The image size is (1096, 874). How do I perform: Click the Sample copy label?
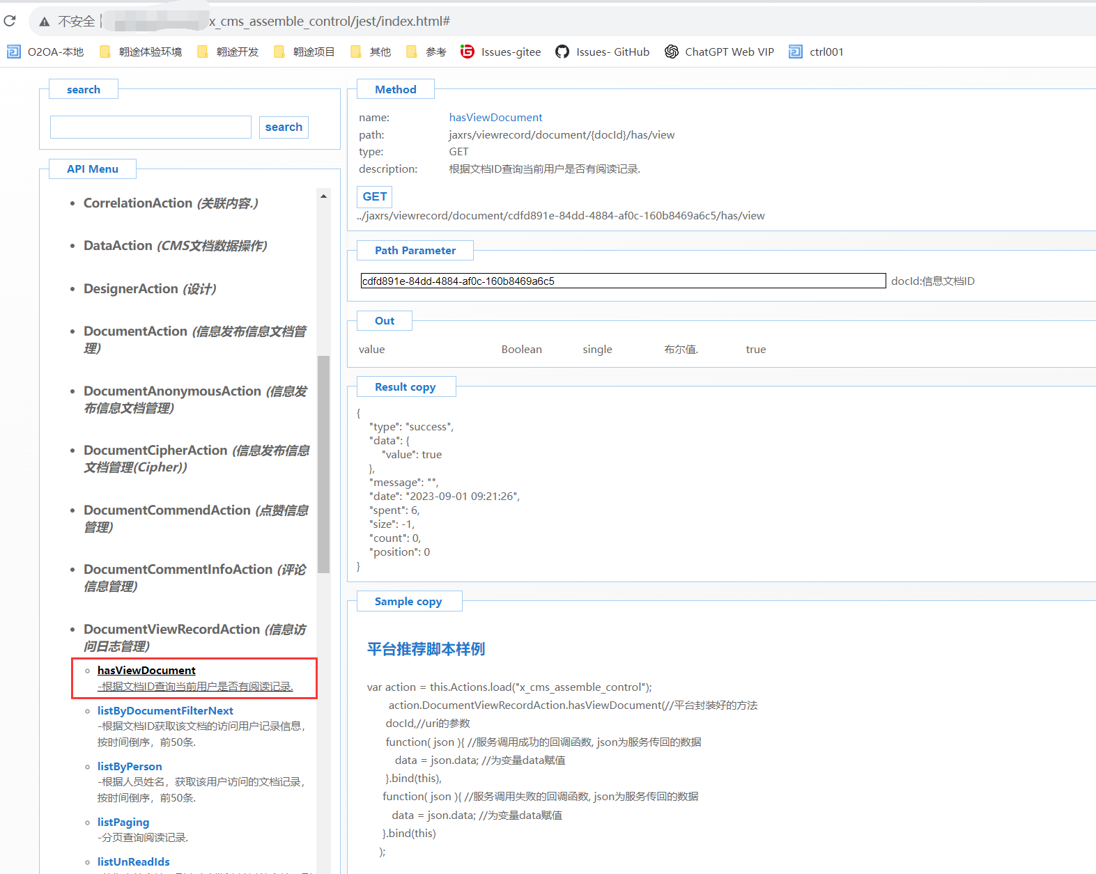click(x=408, y=602)
